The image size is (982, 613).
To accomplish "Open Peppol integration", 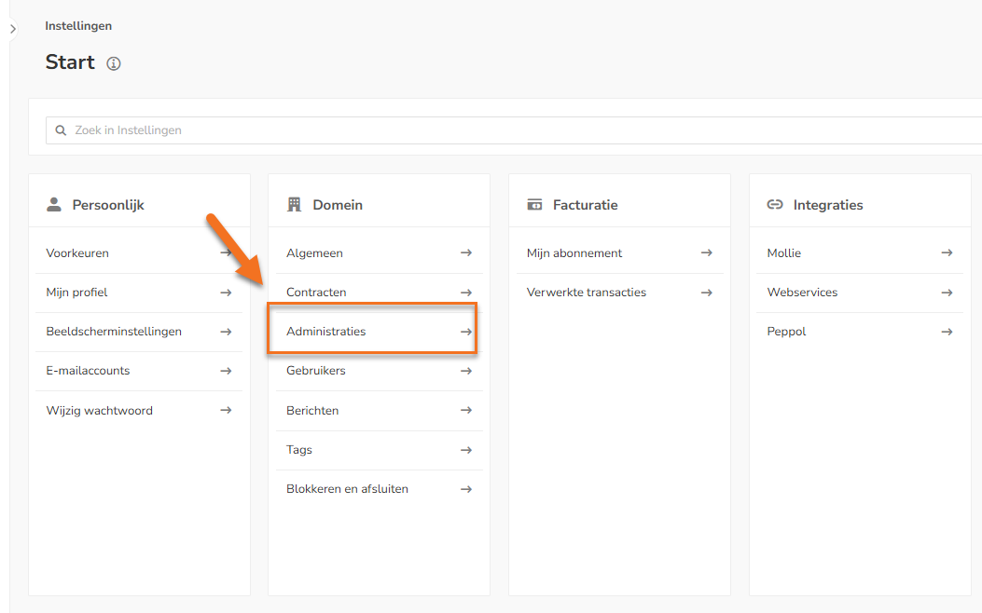I will click(860, 332).
